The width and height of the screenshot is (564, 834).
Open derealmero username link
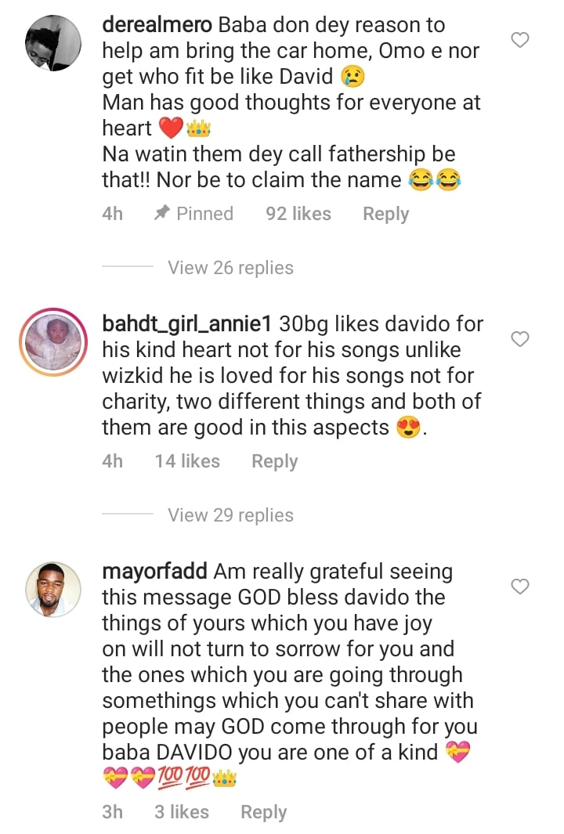(157, 25)
